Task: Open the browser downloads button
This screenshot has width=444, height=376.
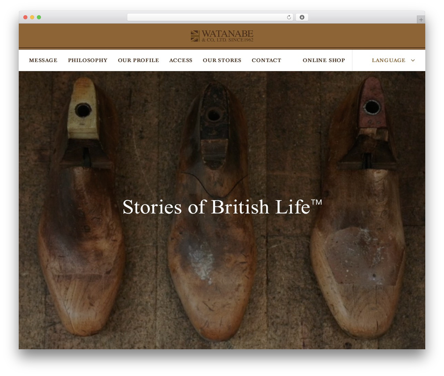Action: [302, 17]
